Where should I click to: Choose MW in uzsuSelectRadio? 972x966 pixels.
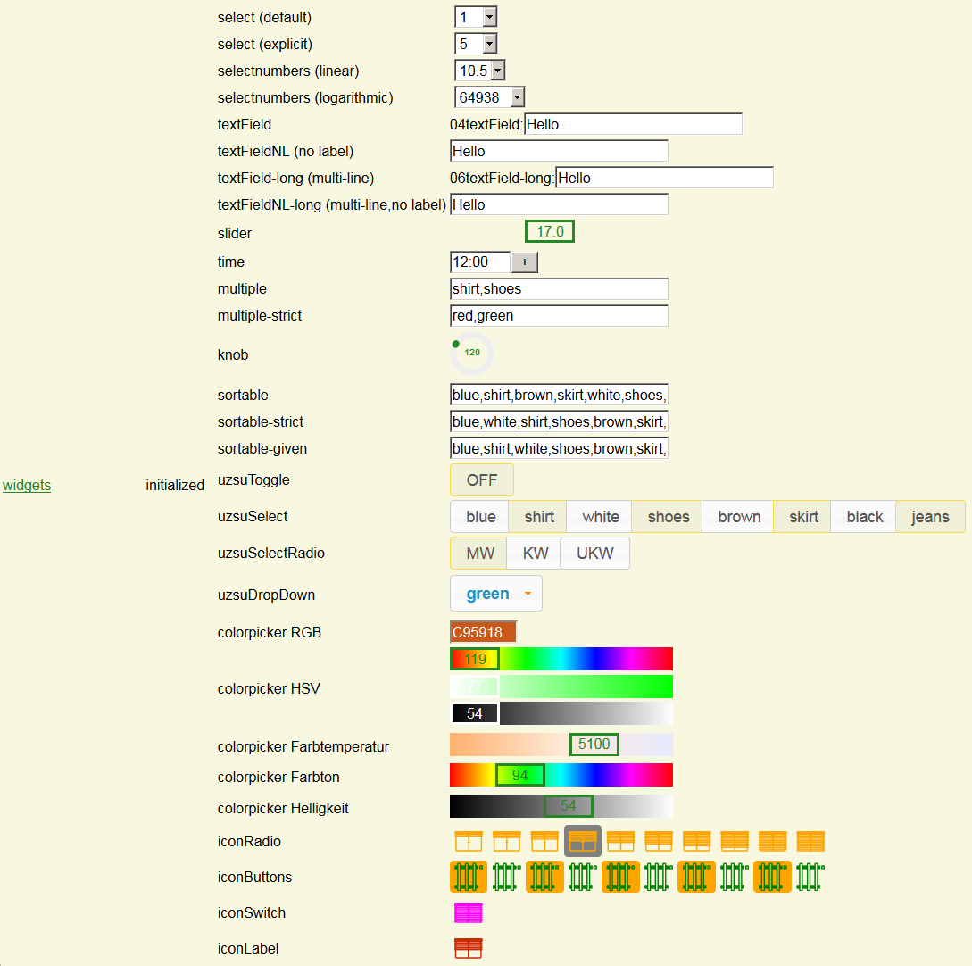pyautogui.click(x=479, y=553)
